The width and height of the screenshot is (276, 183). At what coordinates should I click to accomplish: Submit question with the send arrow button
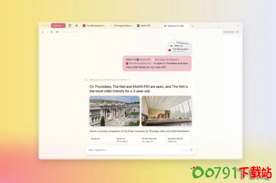coord(191,150)
